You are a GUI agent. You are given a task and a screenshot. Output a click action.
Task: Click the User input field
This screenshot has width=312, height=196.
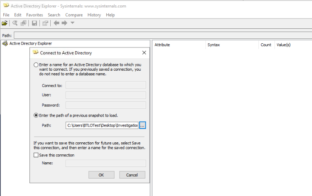point(106,95)
